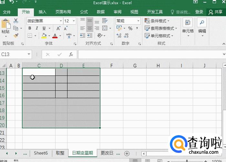Screen dimensions: 226x162
Task: Toggle Wrap Text icon
Action: pos(105,21)
